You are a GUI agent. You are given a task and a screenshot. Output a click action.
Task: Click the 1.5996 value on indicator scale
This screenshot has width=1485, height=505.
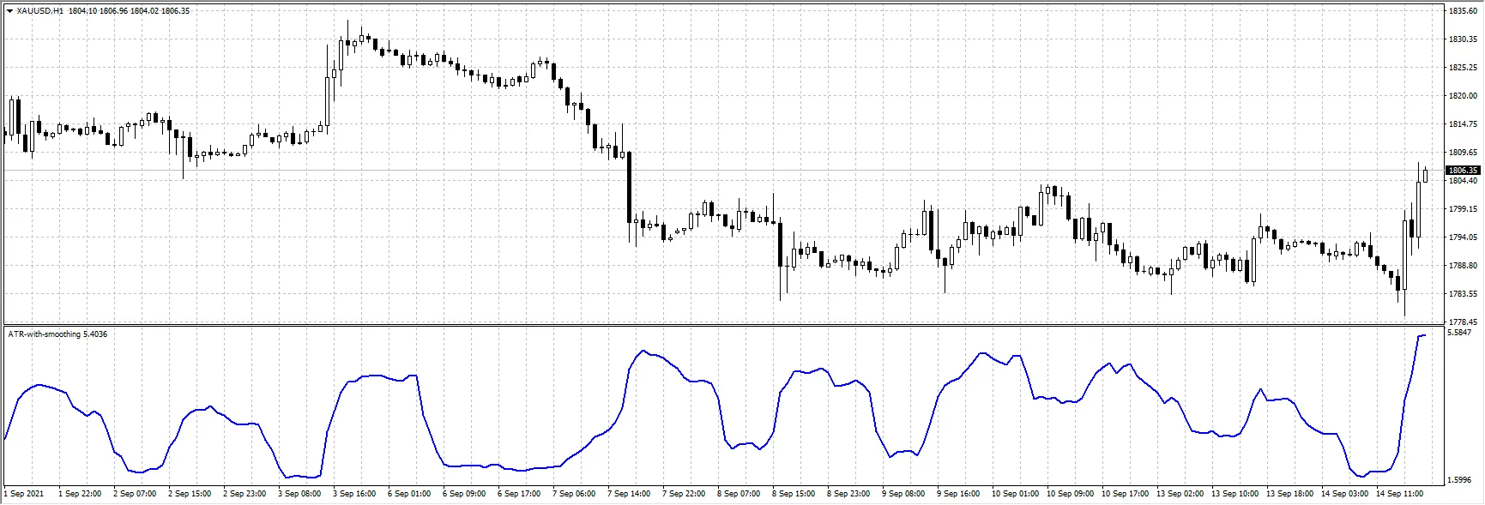click(x=1460, y=480)
